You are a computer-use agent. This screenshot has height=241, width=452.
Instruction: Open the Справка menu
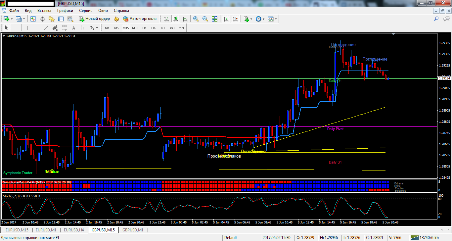[121, 11]
